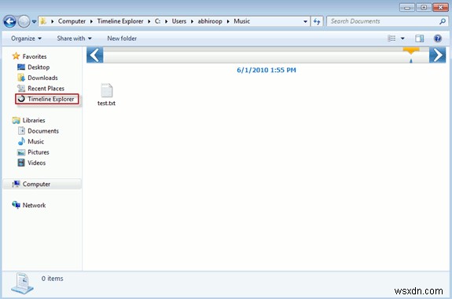Select Network in navigation pane

click(x=34, y=205)
